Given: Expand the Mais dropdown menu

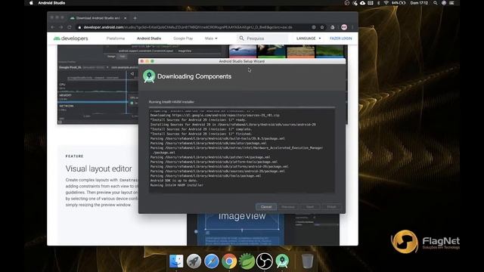Looking at the screenshot, I should click(x=211, y=39).
